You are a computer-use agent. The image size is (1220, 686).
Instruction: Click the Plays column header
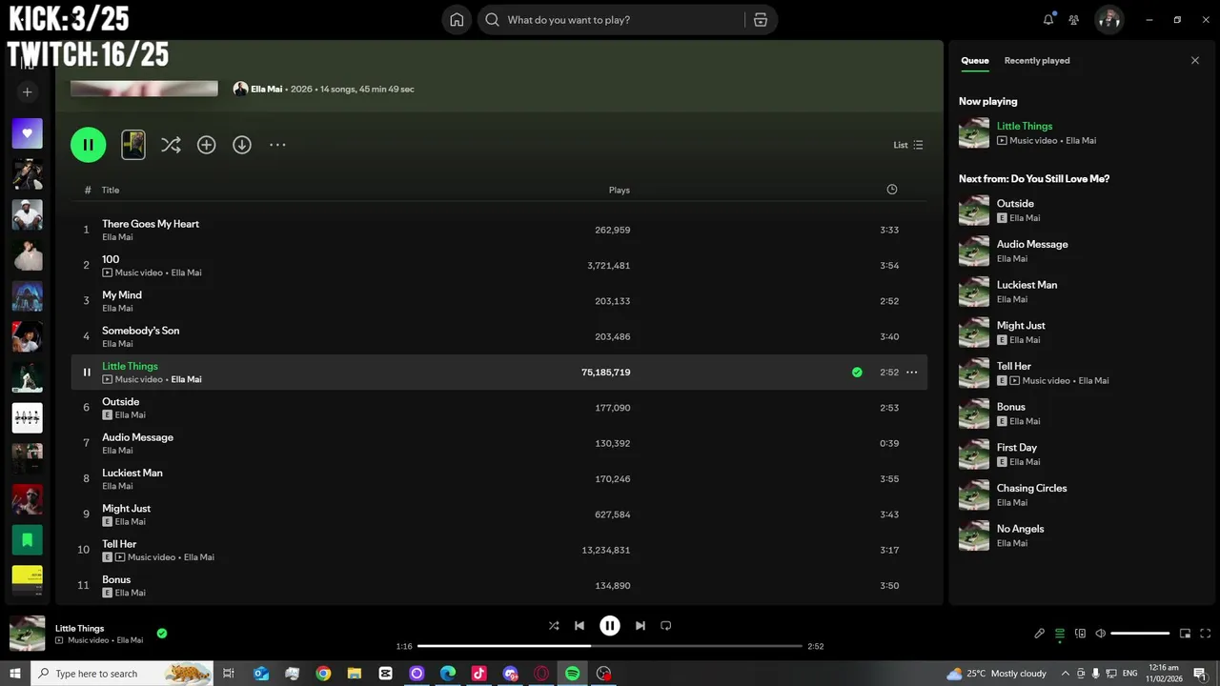click(x=620, y=190)
